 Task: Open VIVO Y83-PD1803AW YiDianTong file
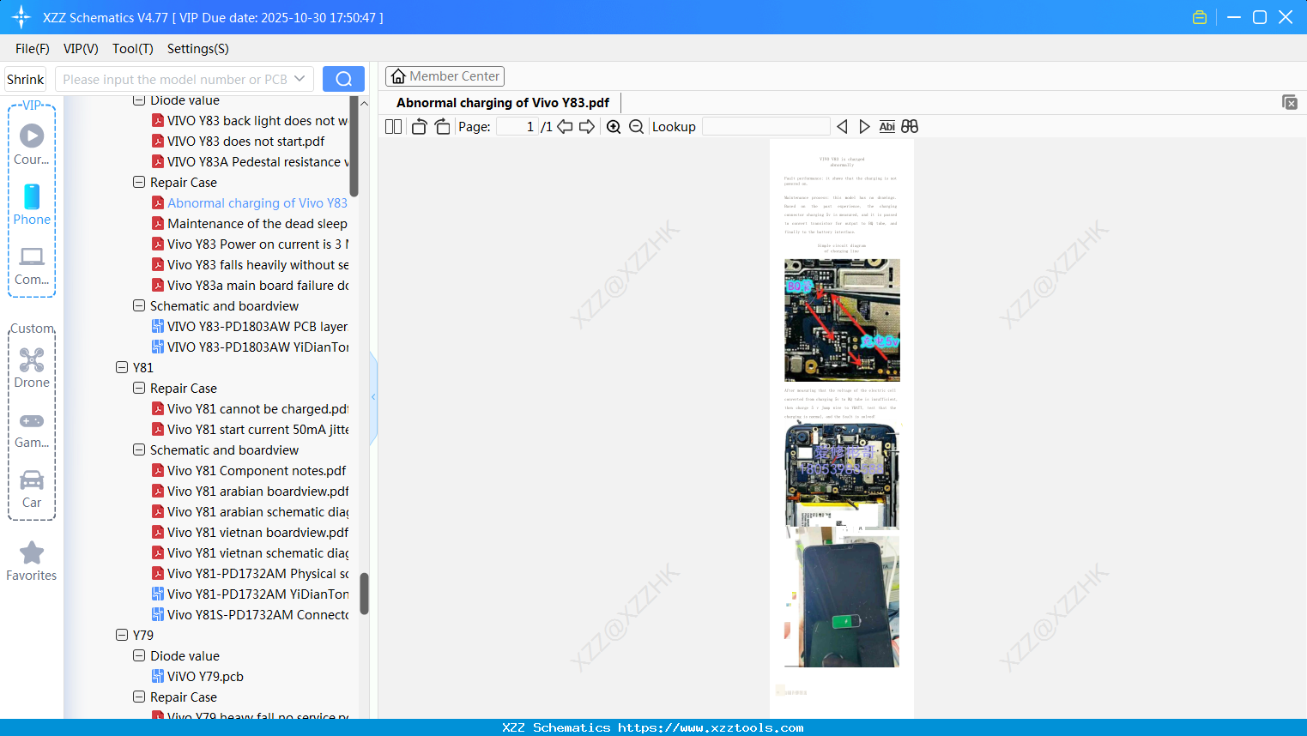click(250, 347)
